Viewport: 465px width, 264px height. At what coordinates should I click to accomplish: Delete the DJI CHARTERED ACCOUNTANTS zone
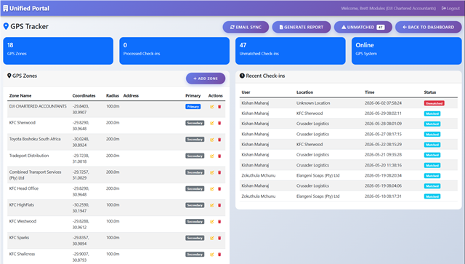point(219,107)
